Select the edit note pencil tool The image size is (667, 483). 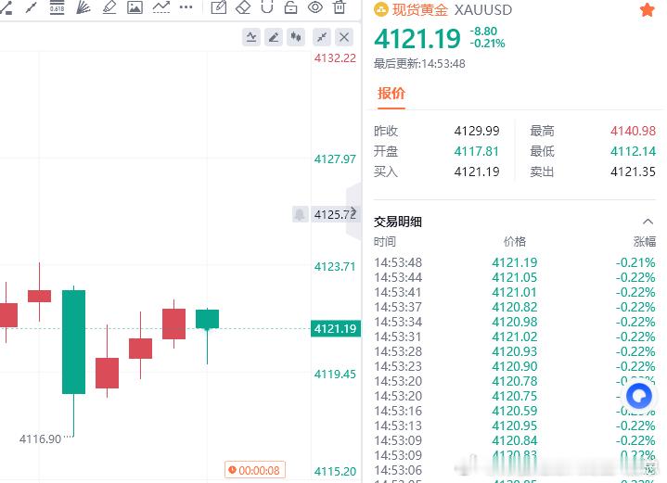tap(219, 6)
